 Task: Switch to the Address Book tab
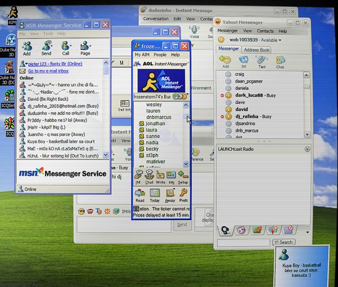256,50
